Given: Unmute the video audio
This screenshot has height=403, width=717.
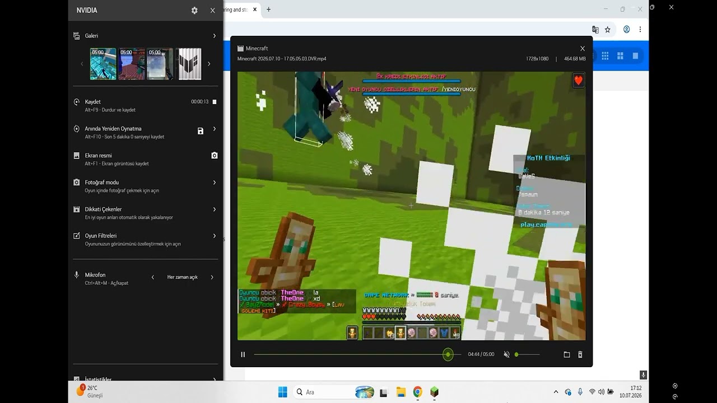Looking at the screenshot, I should (x=506, y=354).
